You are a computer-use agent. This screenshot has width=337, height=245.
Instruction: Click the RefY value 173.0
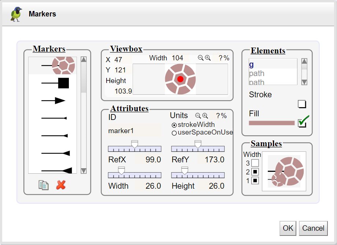[211, 159]
